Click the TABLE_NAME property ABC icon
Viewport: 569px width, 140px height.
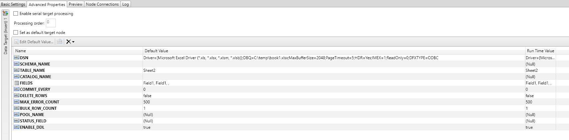click(x=17, y=70)
